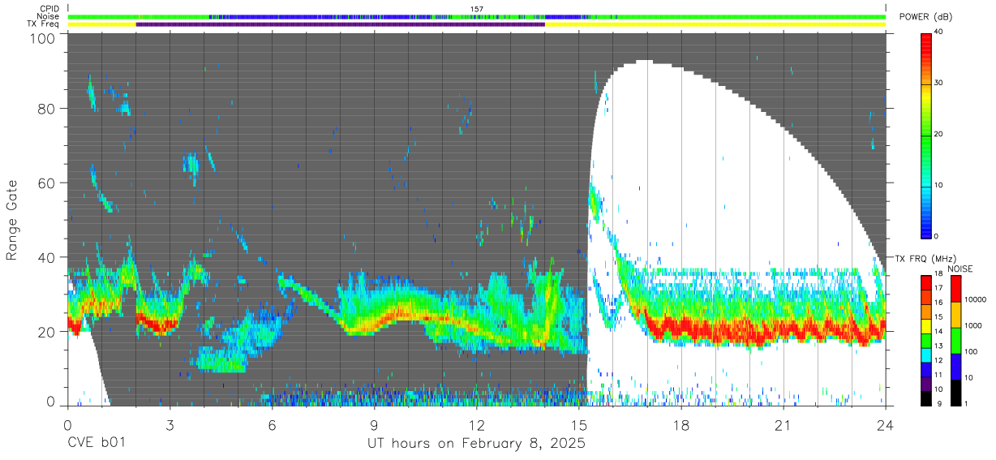
Task: Click the 40 value on power scale
Action: point(939,32)
